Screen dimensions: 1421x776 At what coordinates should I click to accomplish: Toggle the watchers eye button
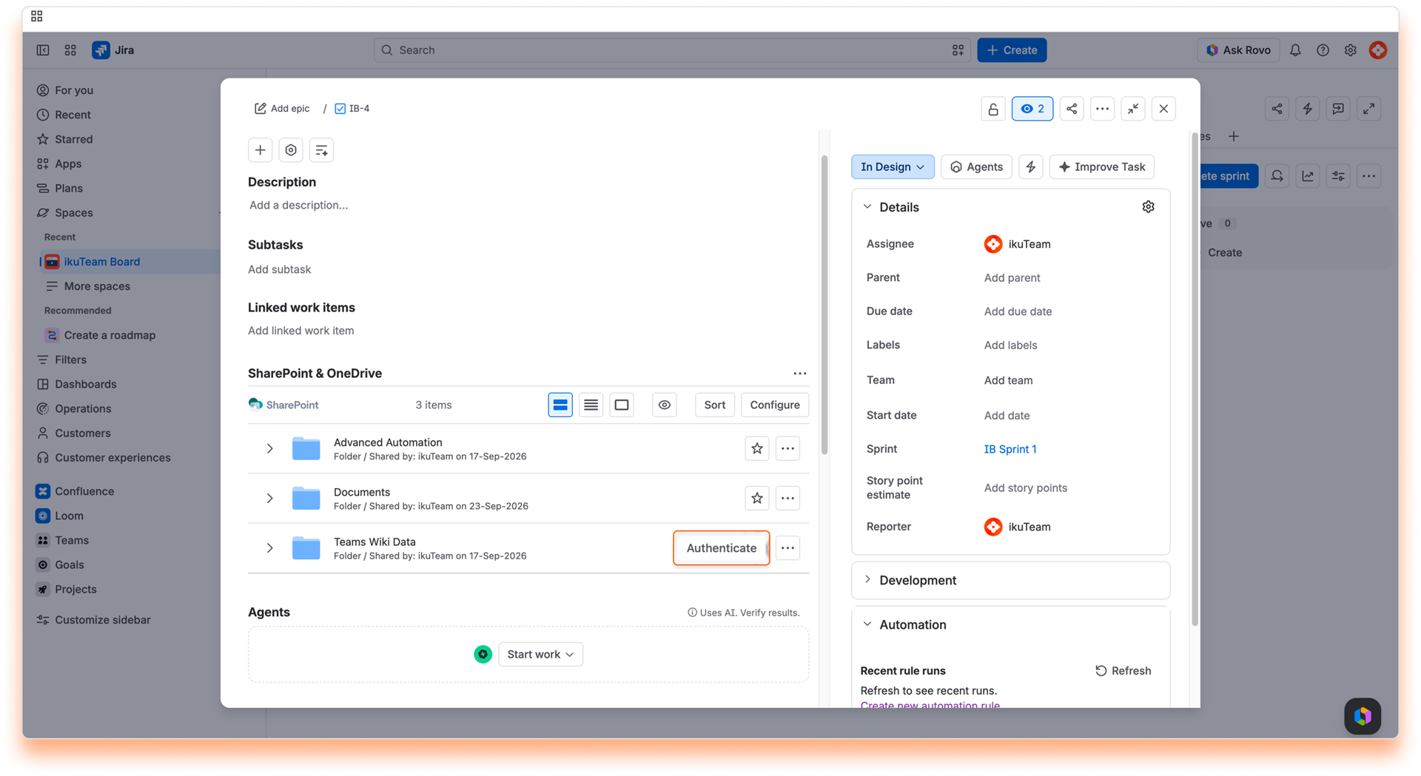tap(1032, 109)
